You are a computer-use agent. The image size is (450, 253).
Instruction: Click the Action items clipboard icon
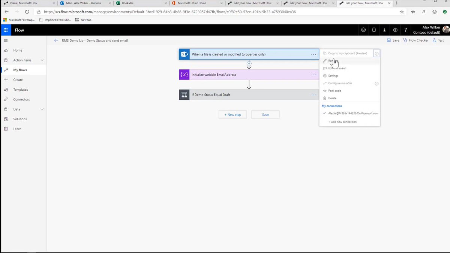6,60
